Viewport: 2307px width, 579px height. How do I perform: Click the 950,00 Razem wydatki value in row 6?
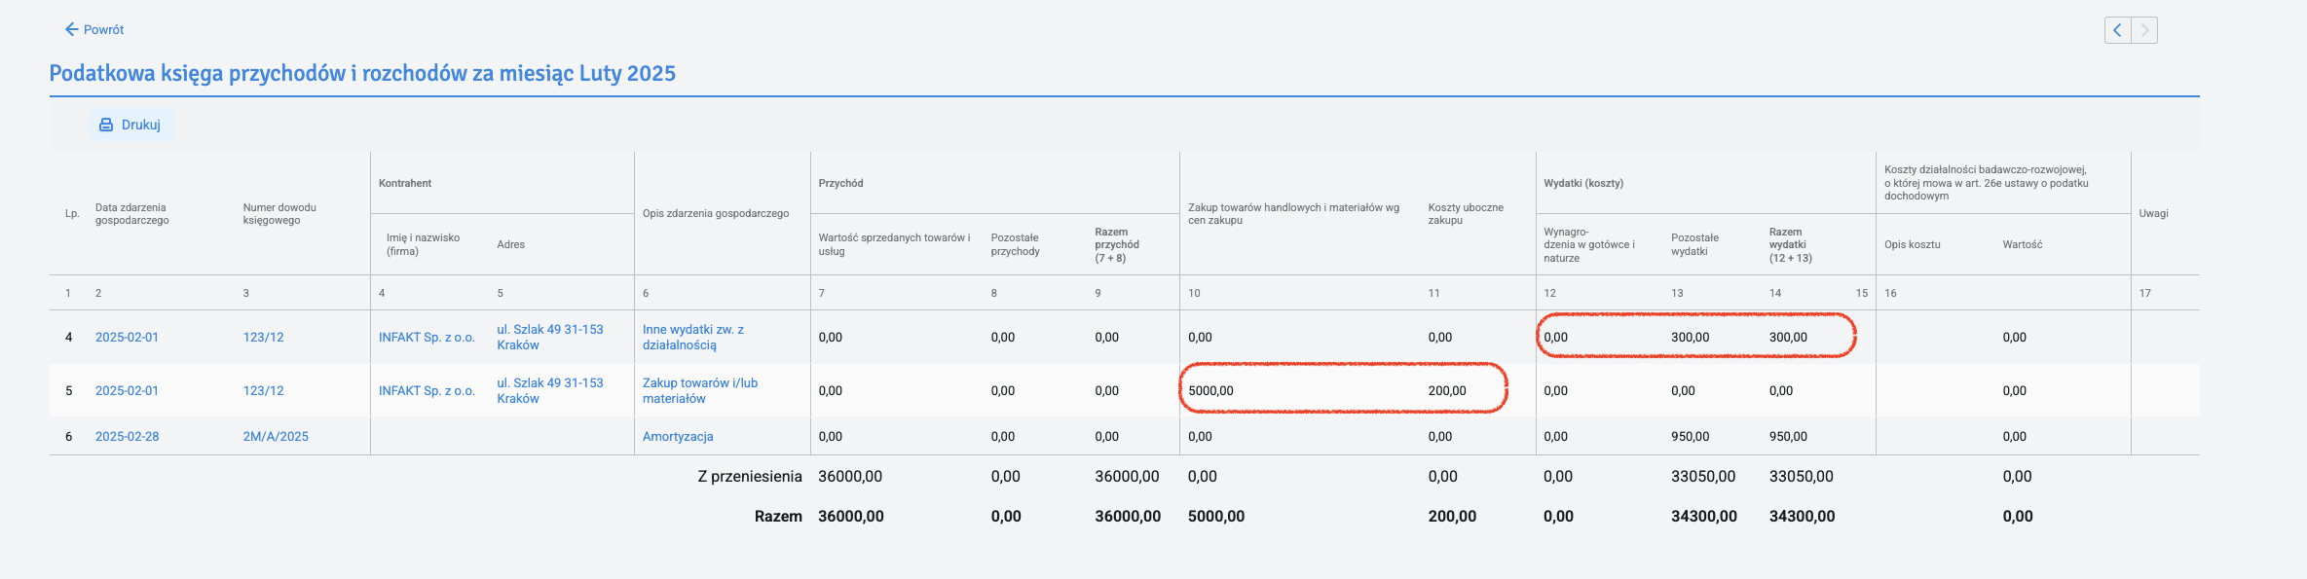[1788, 437]
